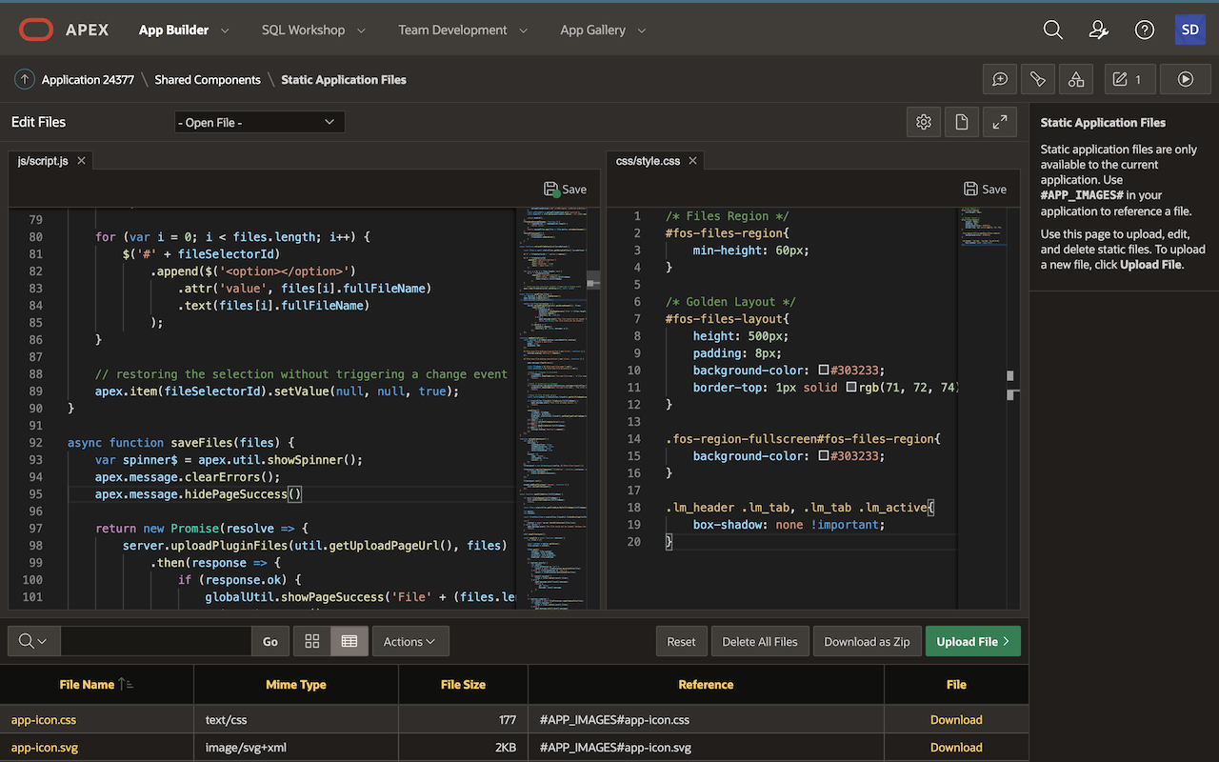Viewport: 1219px width, 762px height.
Task: Close the js/script.js tab
Action: coord(81,161)
